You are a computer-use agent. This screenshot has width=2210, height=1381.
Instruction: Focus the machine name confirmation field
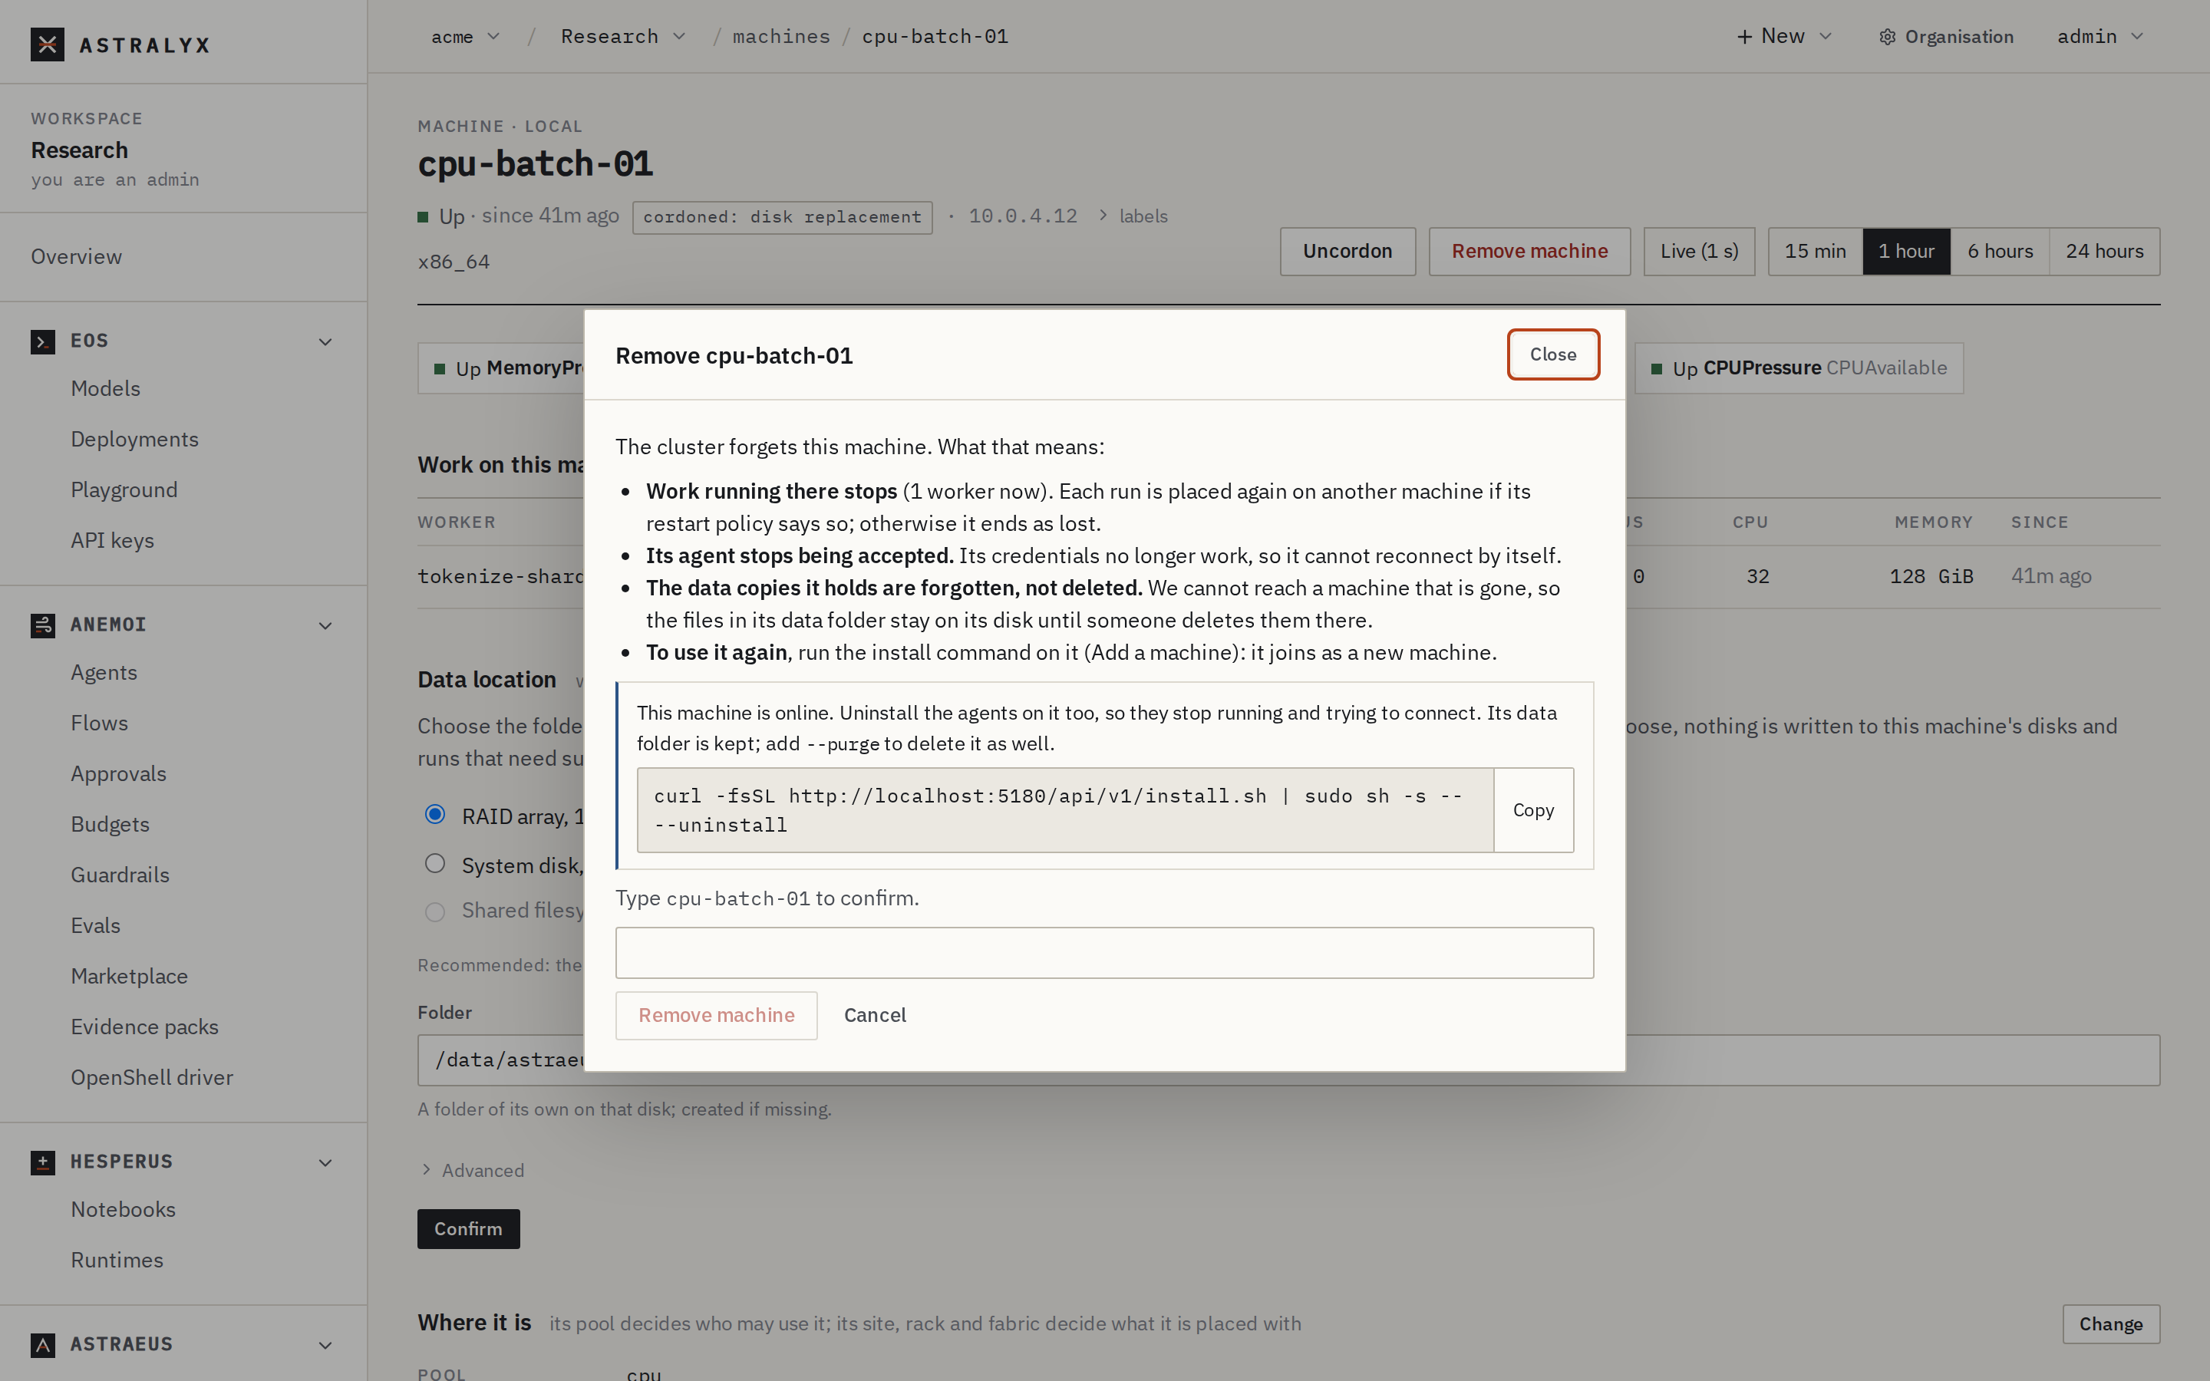[x=1104, y=953]
